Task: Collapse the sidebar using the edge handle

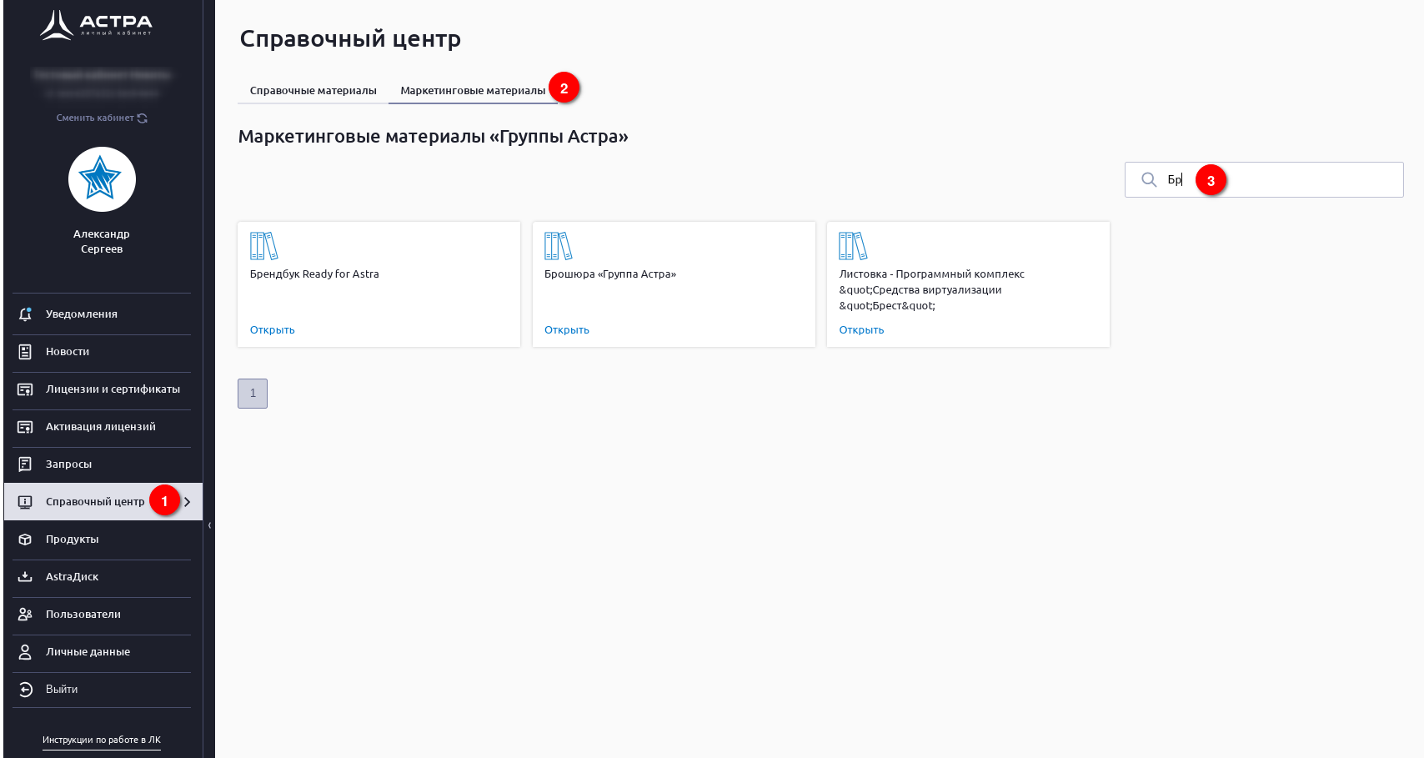Action: pos(209,525)
